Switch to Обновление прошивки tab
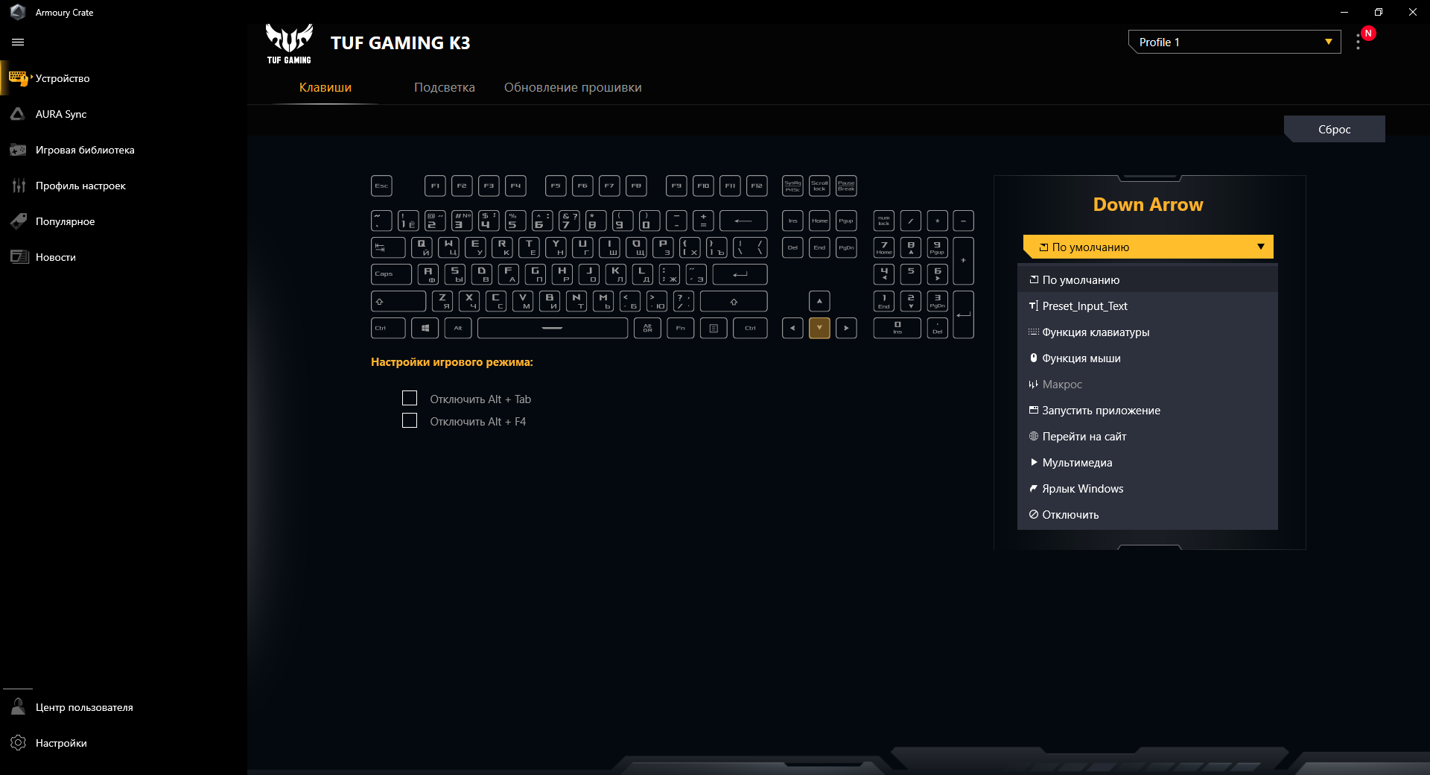The image size is (1430, 775). (x=573, y=87)
